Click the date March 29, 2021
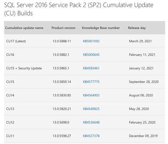The width and height of the screenshot is (168, 144). point(140,41)
